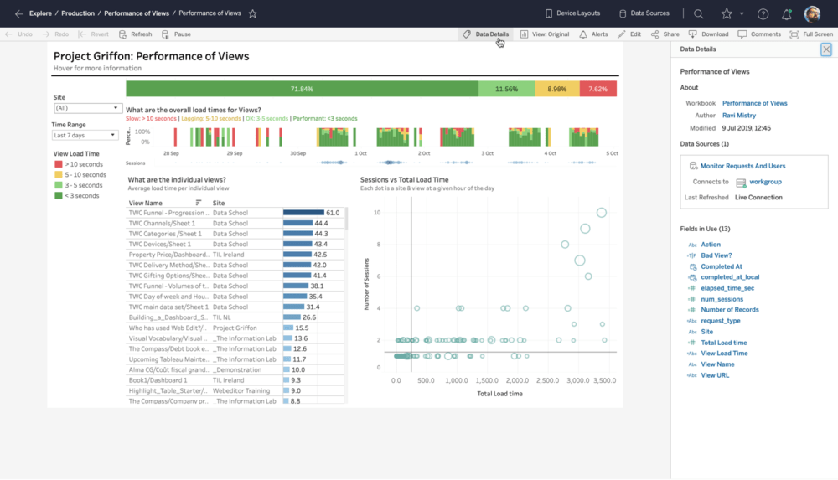This screenshot has width=838, height=480.
Task: Switch to Full Screen mode
Action: pyautogui.click(x=811, y=34)
